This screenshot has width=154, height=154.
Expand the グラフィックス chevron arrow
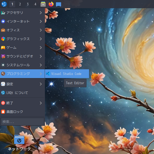coord(41,39)
